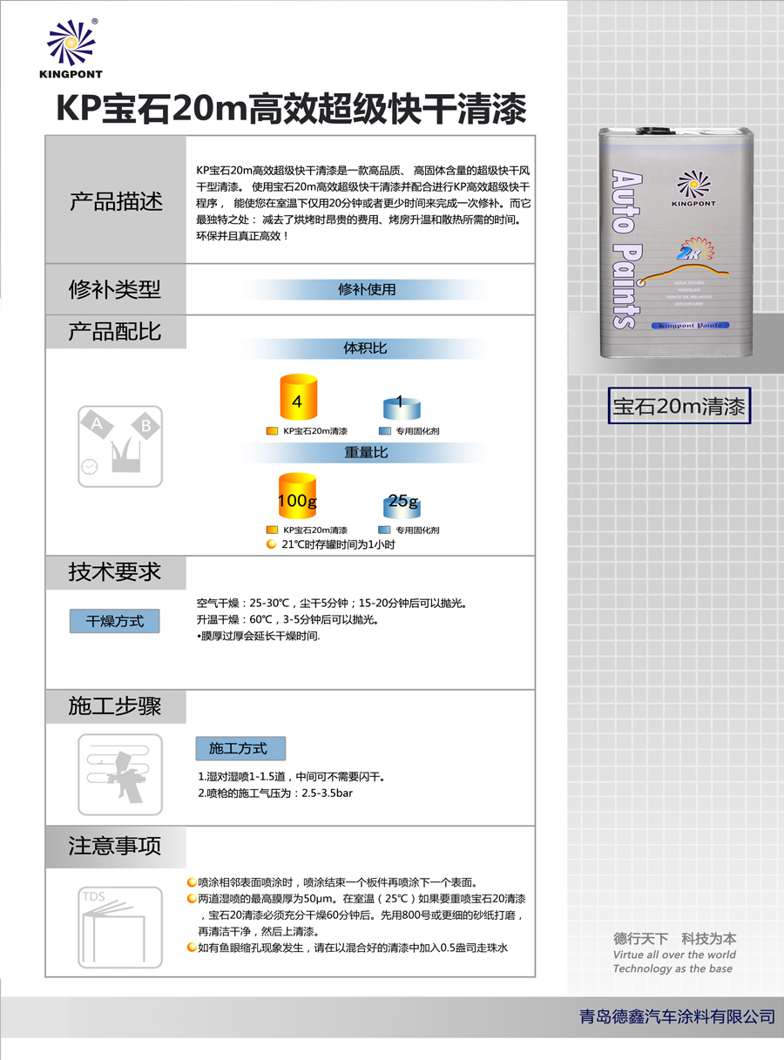784x1060 pixels.
Task: Click the orange cylinder labeled 4
Action: 298,398
